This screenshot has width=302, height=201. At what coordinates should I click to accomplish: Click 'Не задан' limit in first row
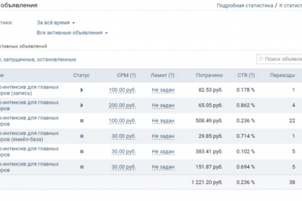click(x=163, y=90)
